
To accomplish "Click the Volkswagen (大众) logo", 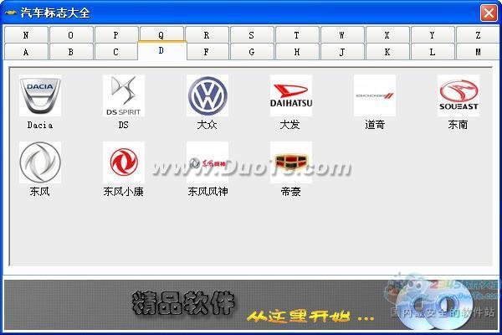I will [207, 95].
